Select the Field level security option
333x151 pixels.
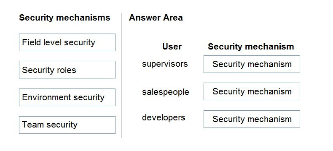point(67,42)
